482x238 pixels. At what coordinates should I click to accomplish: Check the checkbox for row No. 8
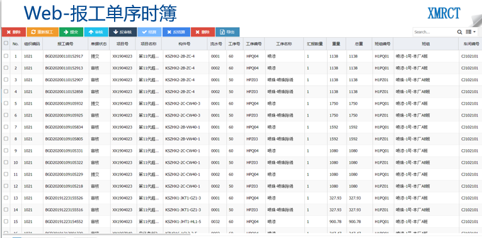coord(6,139)
